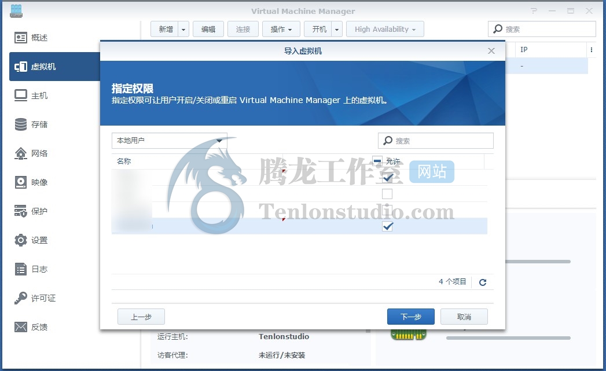Image resolution: width=606 pixels, height=371 pixels.
Task: Click the 设置 gear icon
Action: pyautogui.click(x=20, y=240)
